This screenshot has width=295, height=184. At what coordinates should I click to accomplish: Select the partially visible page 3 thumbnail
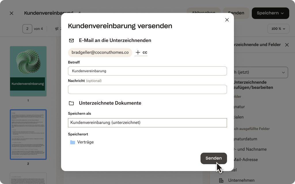(x=28, y=178)
